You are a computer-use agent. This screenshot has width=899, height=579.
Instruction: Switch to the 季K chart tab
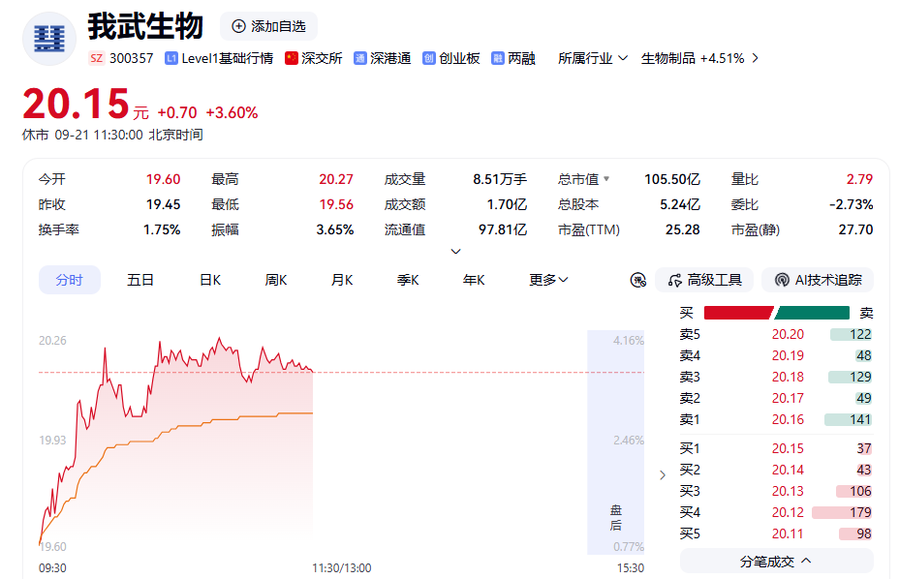408,280
